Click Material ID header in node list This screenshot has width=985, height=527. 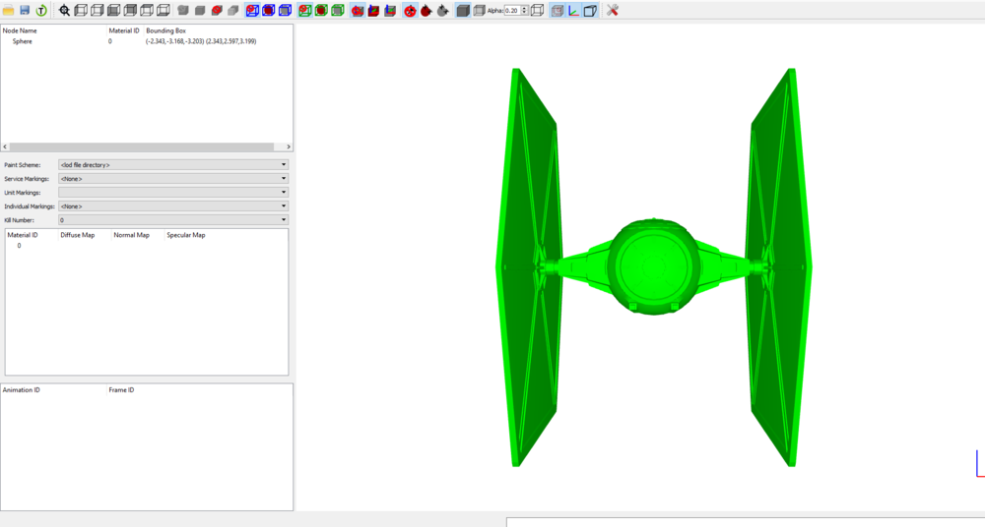point(124,30)
